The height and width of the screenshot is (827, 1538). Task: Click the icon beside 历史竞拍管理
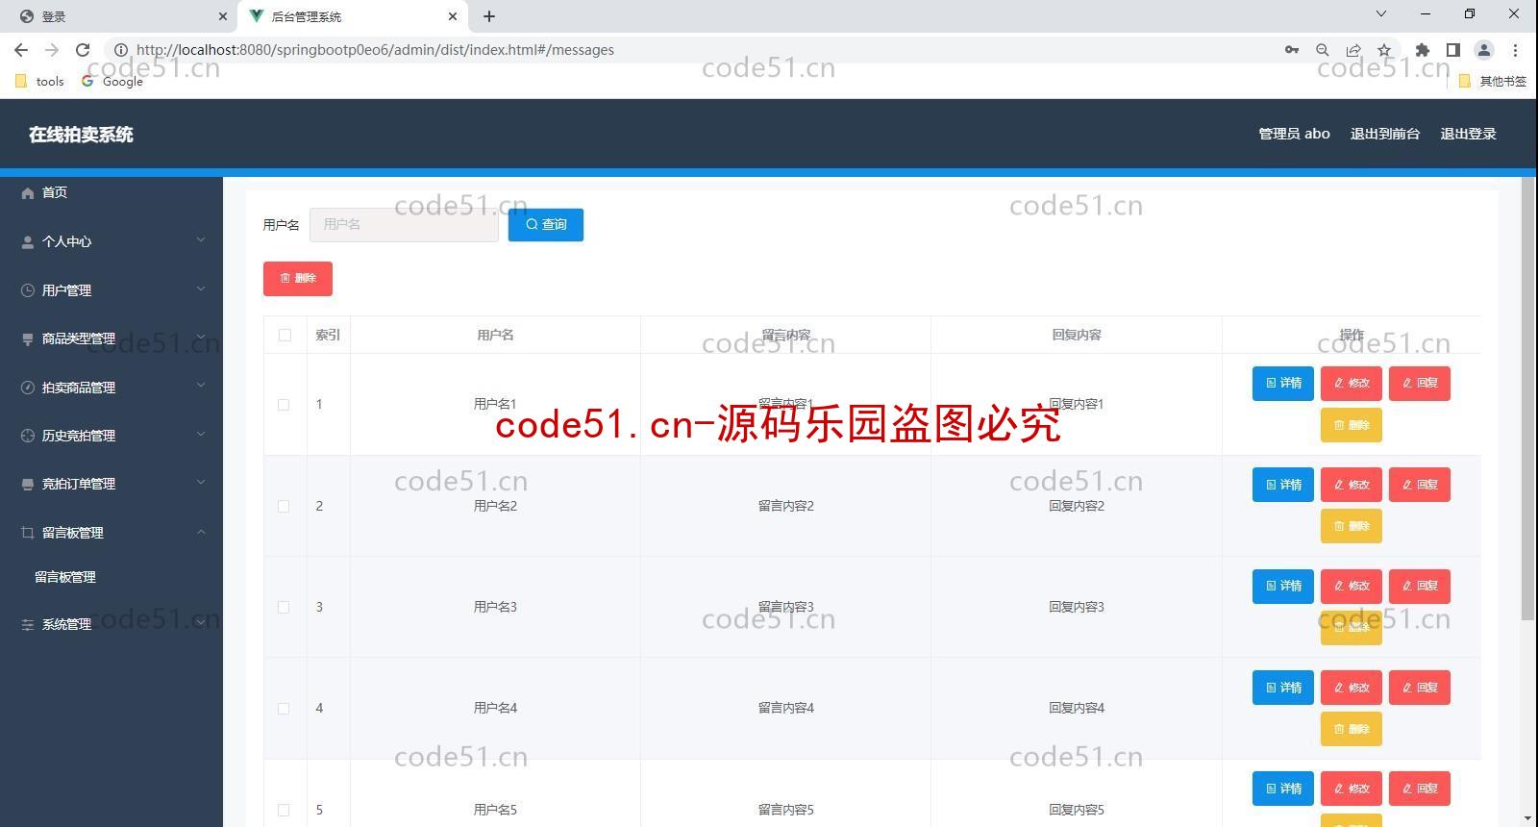28,436
